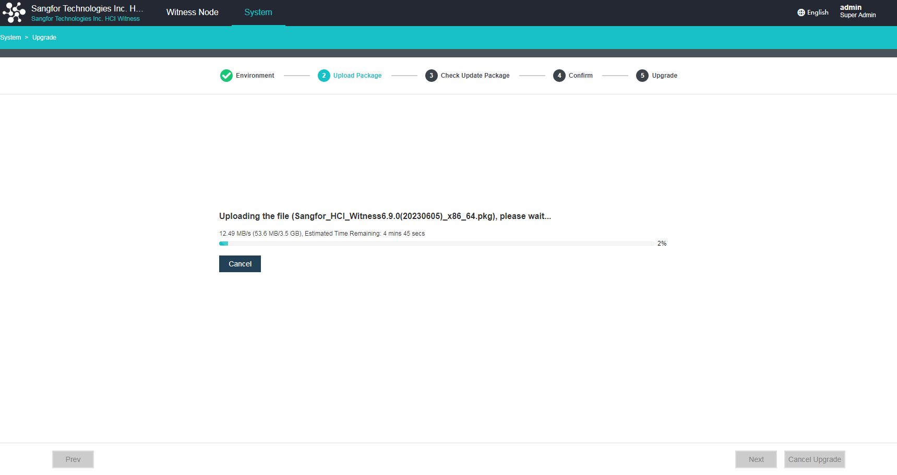Click the disabled Next button
The image size is (897, 475).
756,459
